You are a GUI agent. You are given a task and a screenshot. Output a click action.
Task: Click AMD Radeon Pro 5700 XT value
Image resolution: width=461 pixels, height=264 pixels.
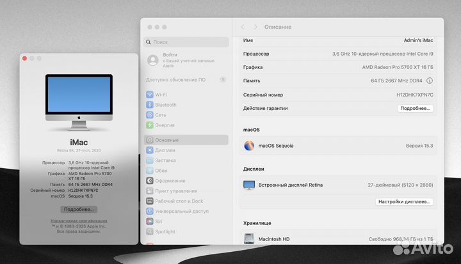pyautogui.click(x=398, y=67)
